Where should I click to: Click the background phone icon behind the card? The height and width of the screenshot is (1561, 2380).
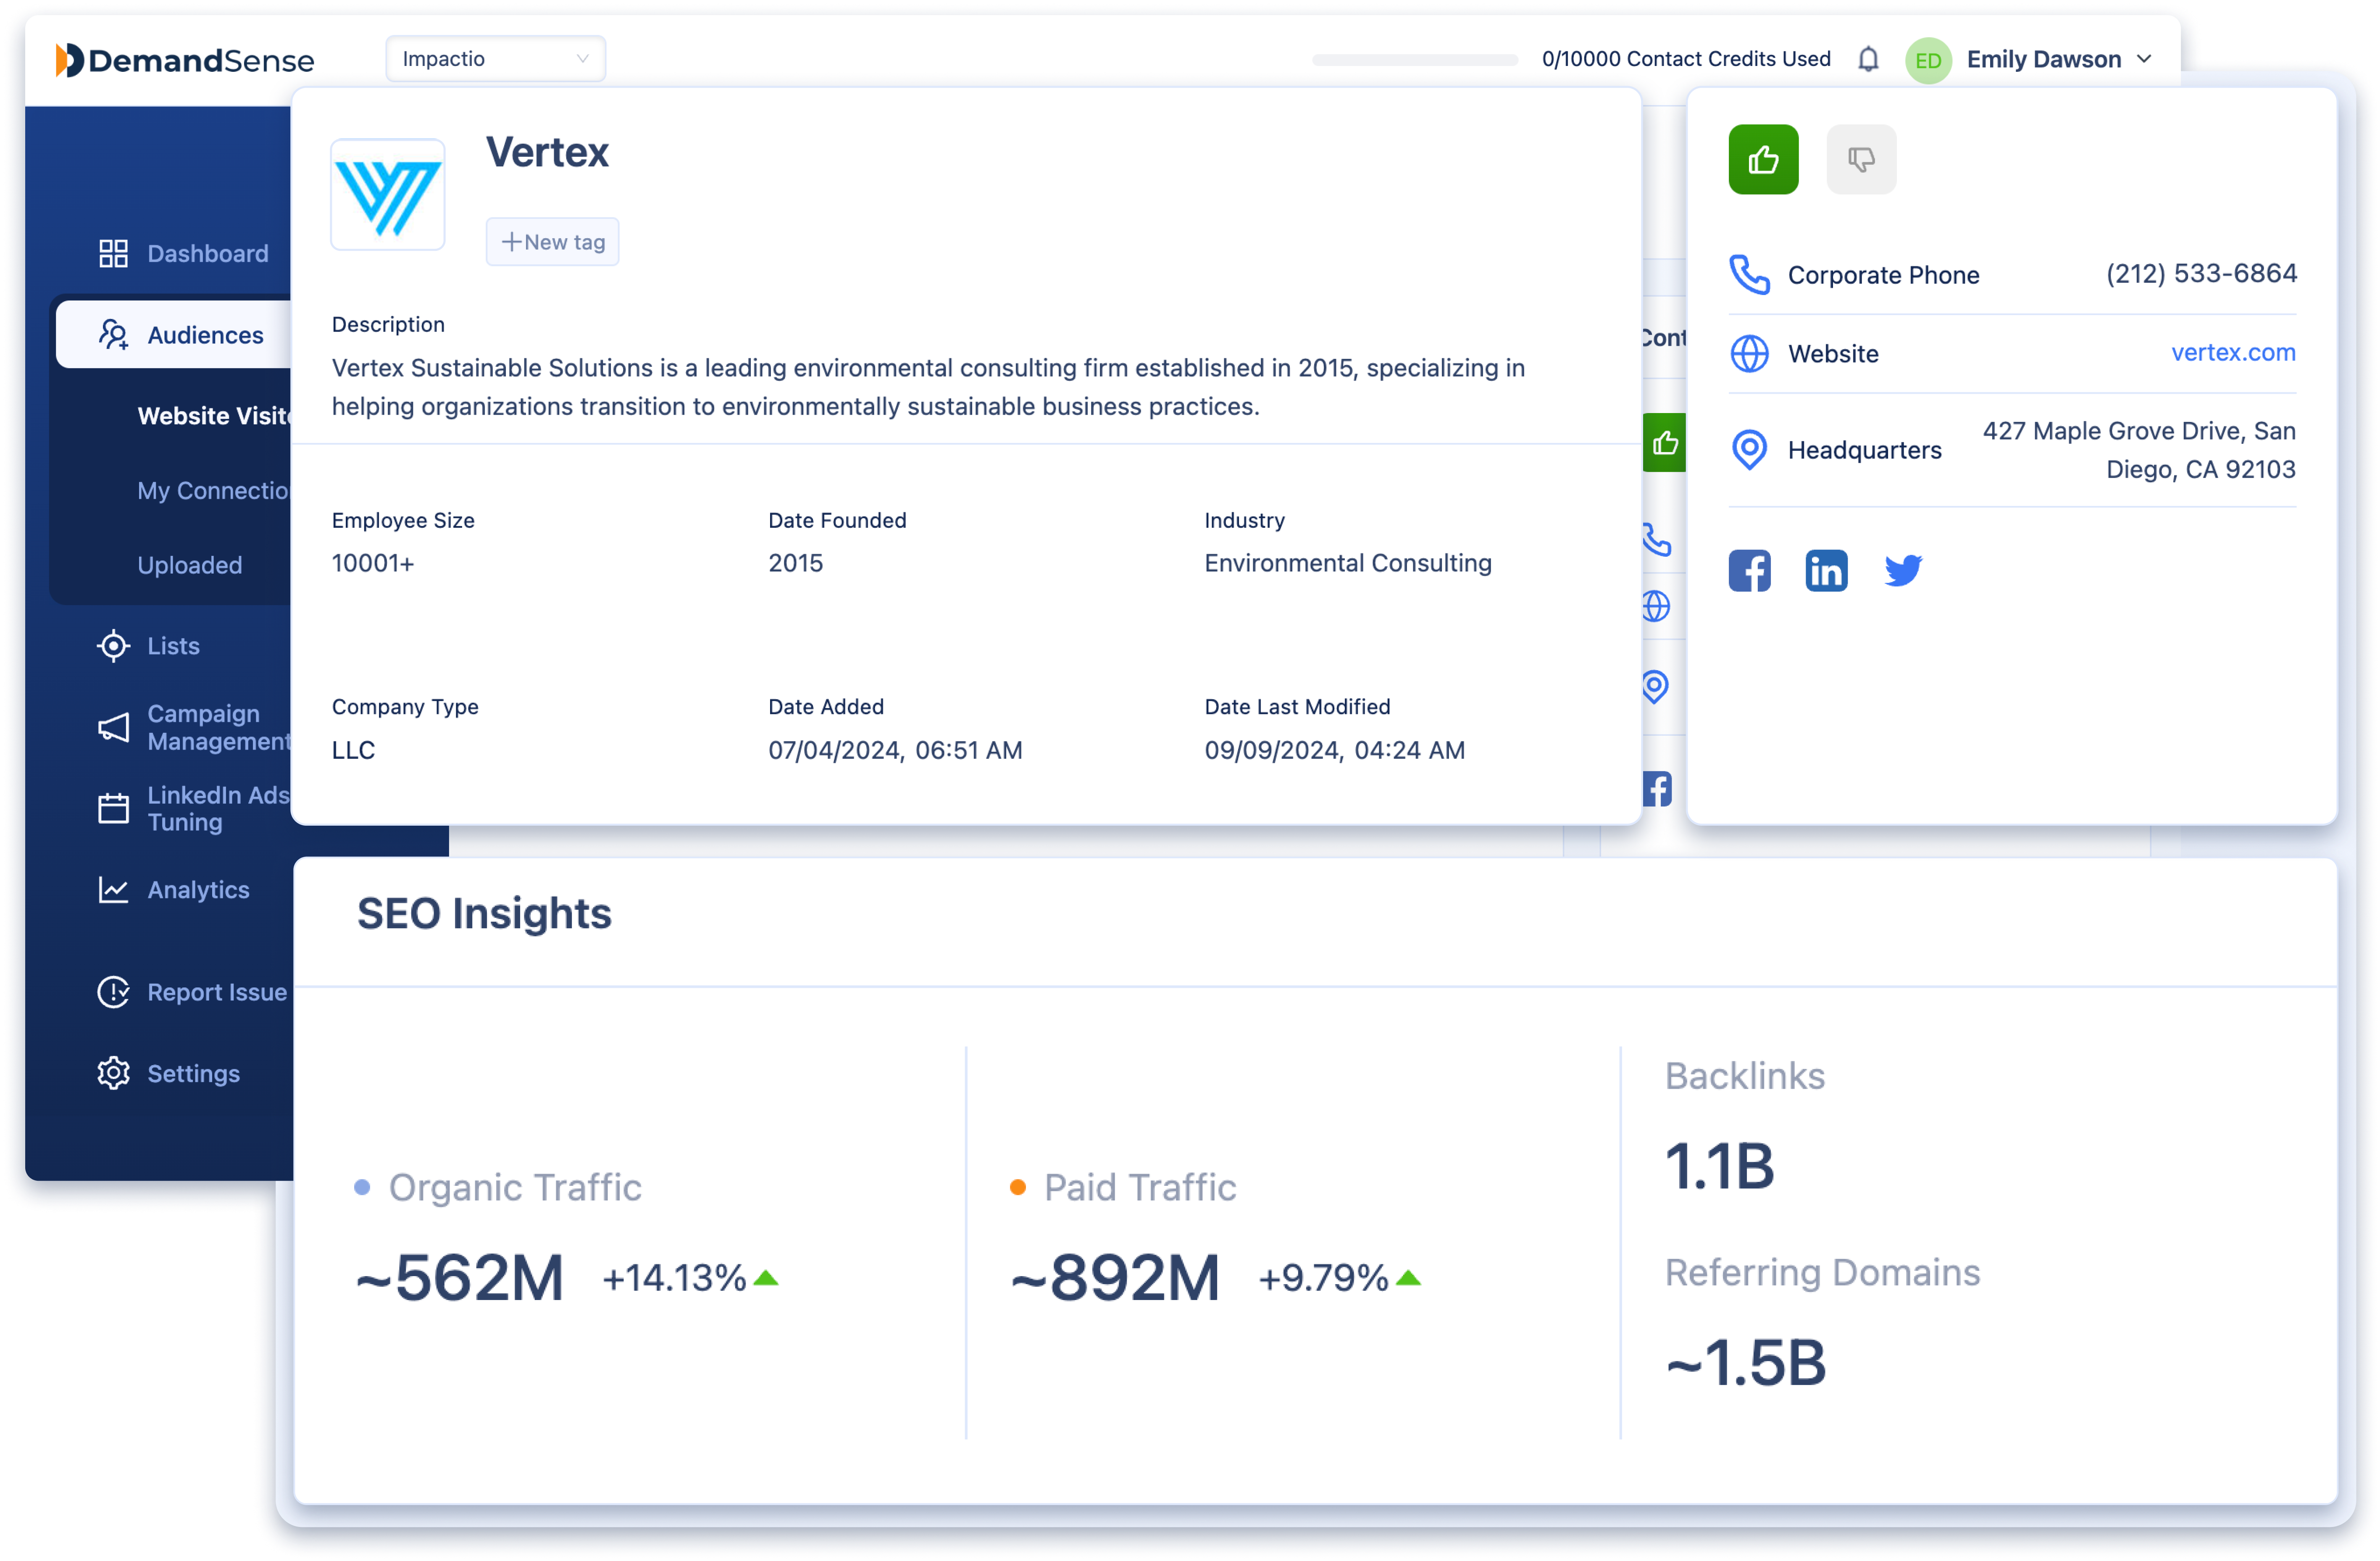pos(1656,540)
